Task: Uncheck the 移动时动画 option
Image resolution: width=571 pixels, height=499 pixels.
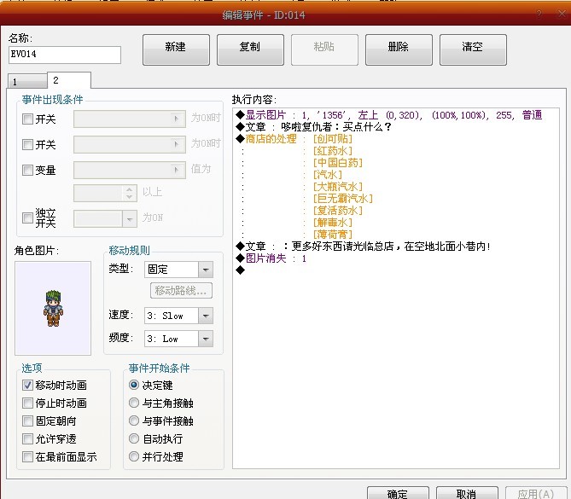Action: (27, 385)
